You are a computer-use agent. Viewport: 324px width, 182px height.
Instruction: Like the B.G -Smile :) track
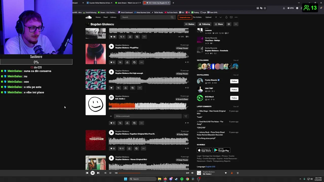click(112, 123)
